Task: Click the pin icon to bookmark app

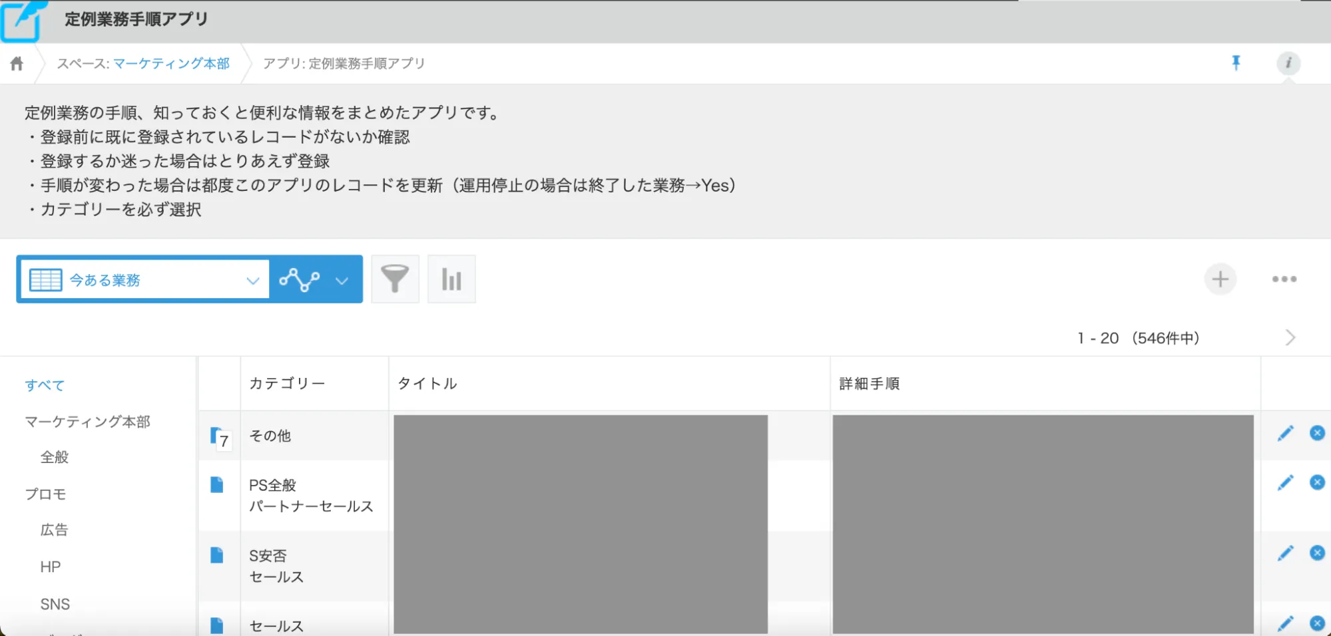Action: 1236,63
